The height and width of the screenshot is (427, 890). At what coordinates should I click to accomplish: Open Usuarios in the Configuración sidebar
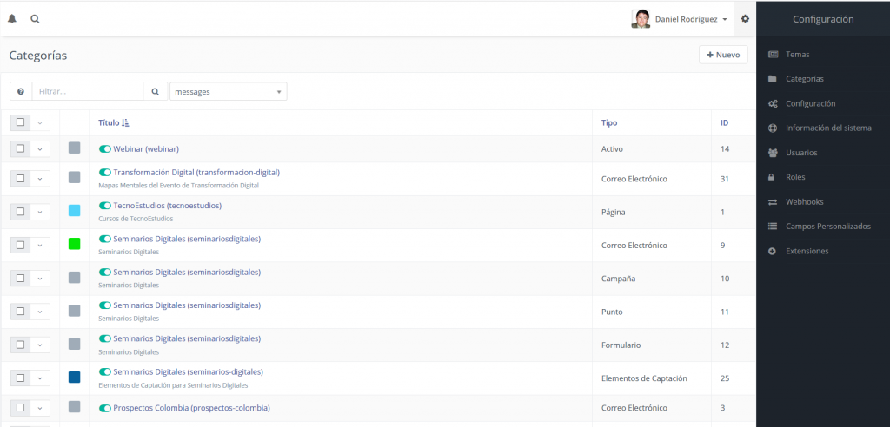click(800, 153)
